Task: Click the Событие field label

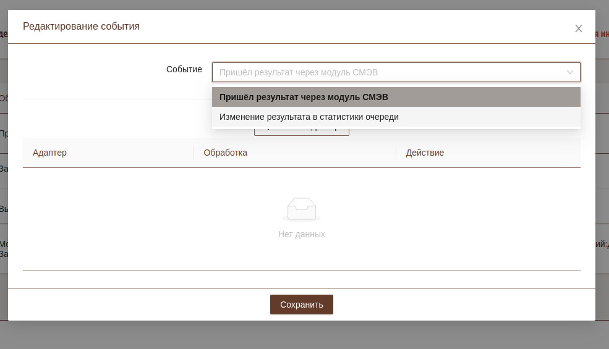Action: tap(184, 69)
